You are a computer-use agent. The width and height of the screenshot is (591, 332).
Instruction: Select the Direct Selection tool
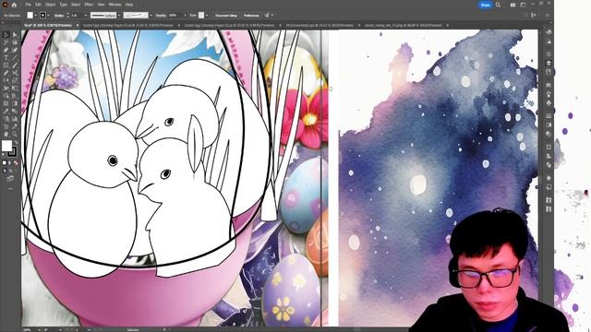(15, 35)
